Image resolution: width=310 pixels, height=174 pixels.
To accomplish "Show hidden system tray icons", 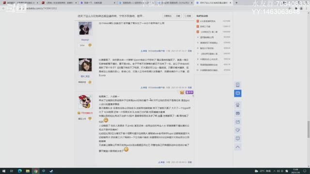I will (x=275, y=171).
